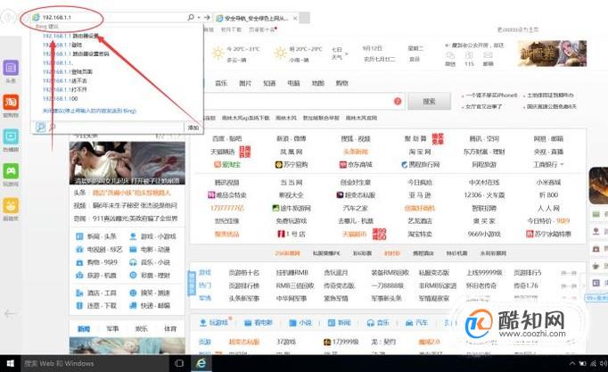The height and width of the screenshot is (372, 608).
Task: Open the yellow cartoon face sidebar icon
Action: tap(11, 205)
